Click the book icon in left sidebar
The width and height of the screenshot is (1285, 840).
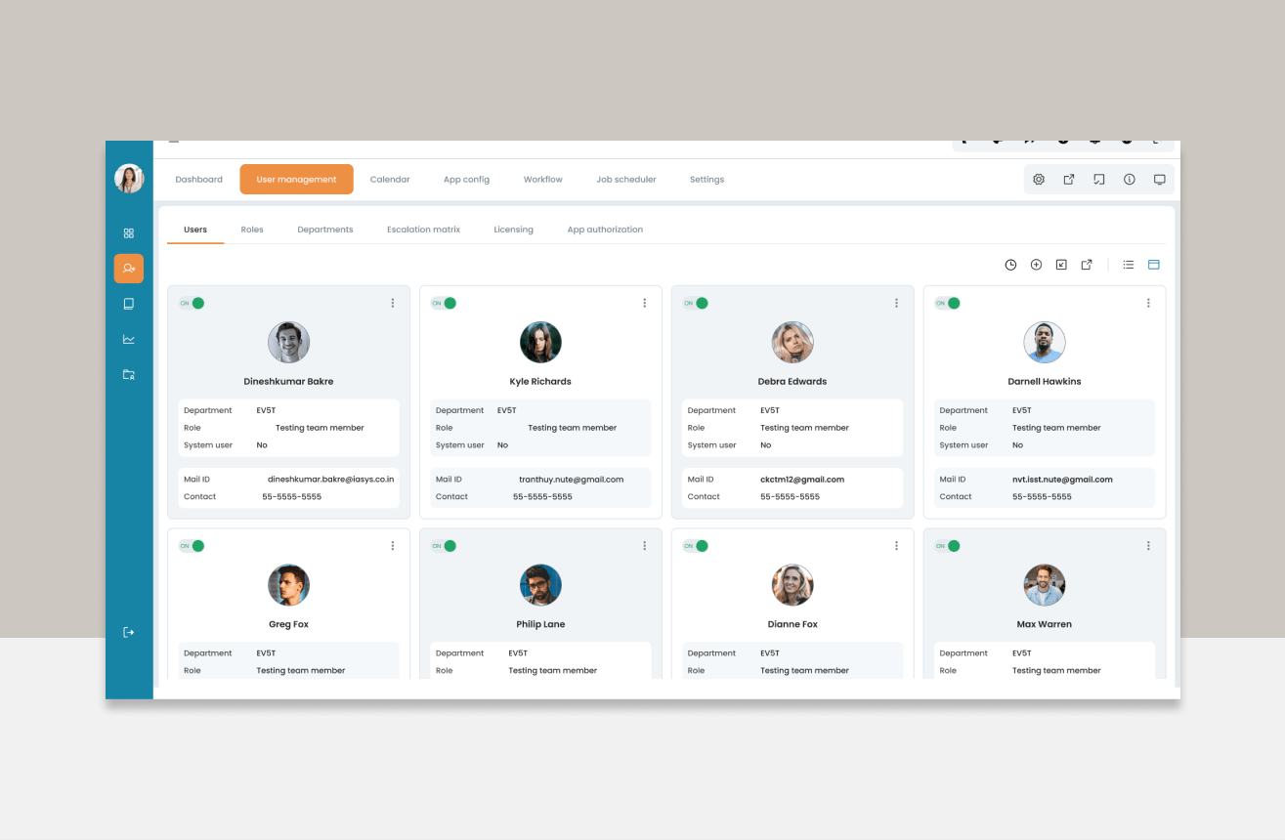tap(128, 304)
